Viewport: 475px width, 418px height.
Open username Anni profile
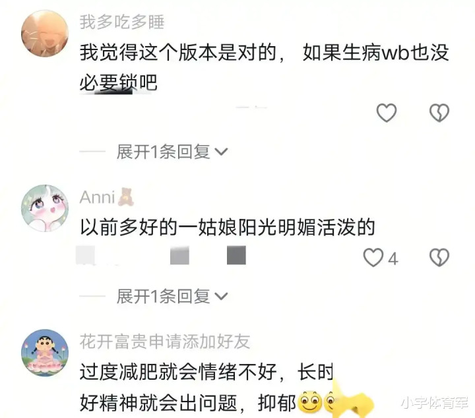click(97, 197)
